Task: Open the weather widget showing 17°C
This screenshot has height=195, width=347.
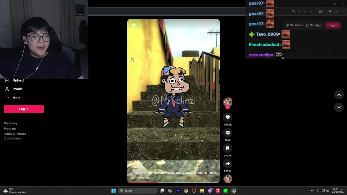Action: click(15, 191)
